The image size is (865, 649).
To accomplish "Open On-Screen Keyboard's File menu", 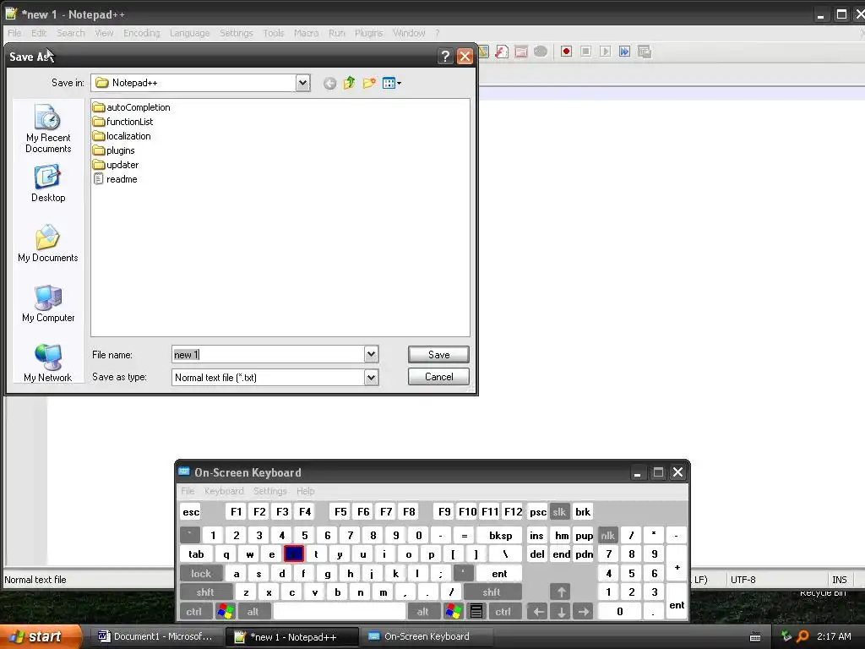I will tap(188, 491).
